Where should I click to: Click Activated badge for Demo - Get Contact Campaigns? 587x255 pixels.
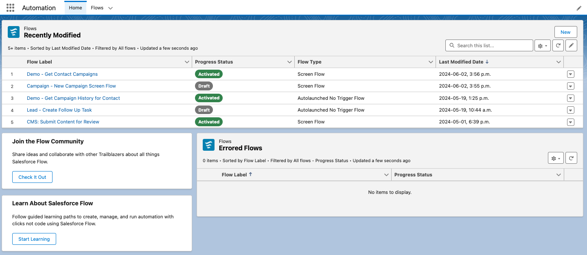[x=209, y=74]
